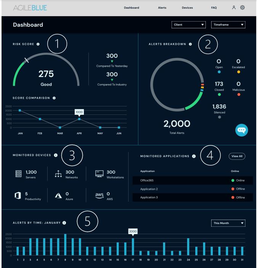Click the Monitored Devices info icon
The width and height of the screenshot is (257, 268).
click(56, 155)
